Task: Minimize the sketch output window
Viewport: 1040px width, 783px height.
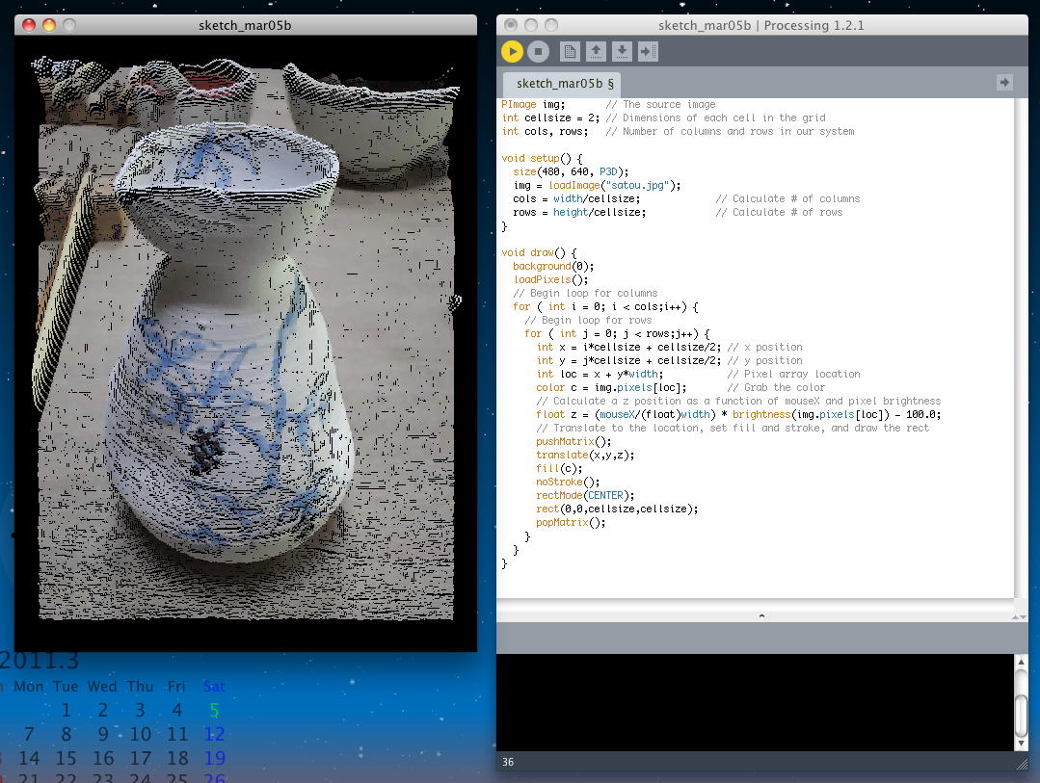Action: tap(49, 25)
